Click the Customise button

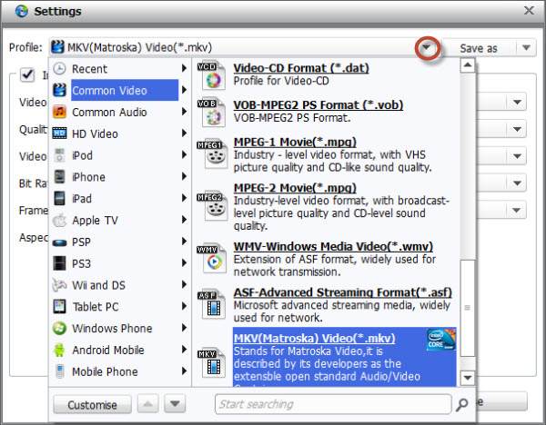point(92,404)
